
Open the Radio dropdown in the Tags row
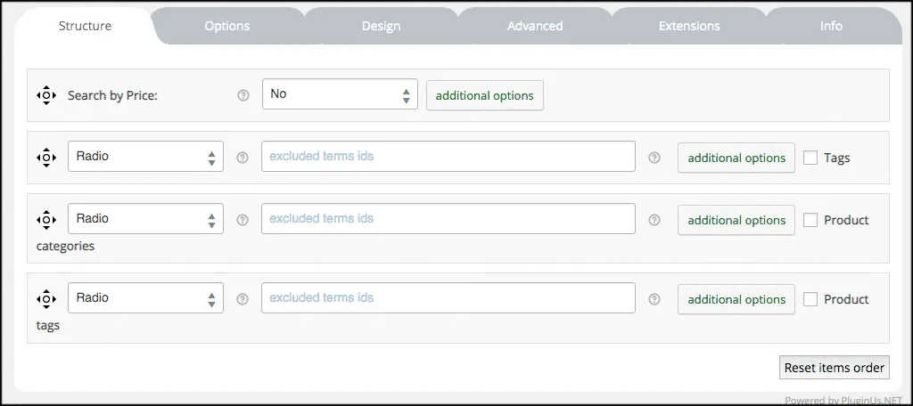point(145,157)
